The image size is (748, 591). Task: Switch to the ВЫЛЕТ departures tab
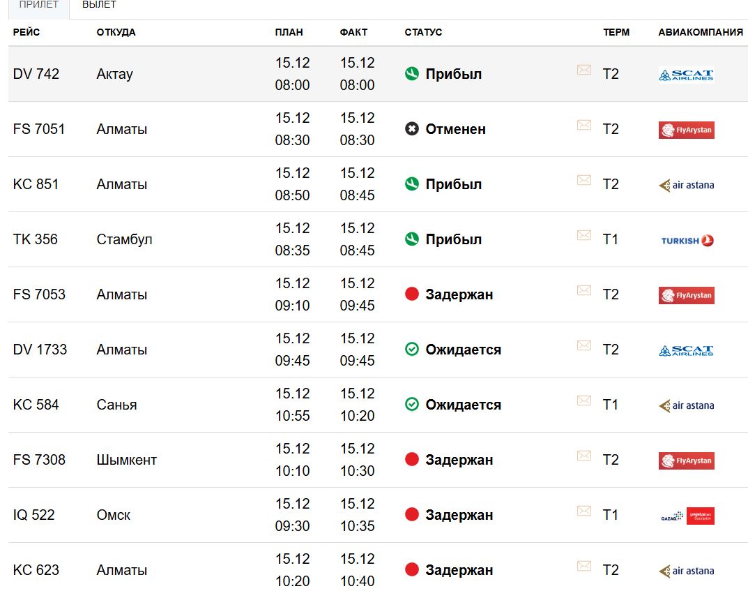click(99, 5)
